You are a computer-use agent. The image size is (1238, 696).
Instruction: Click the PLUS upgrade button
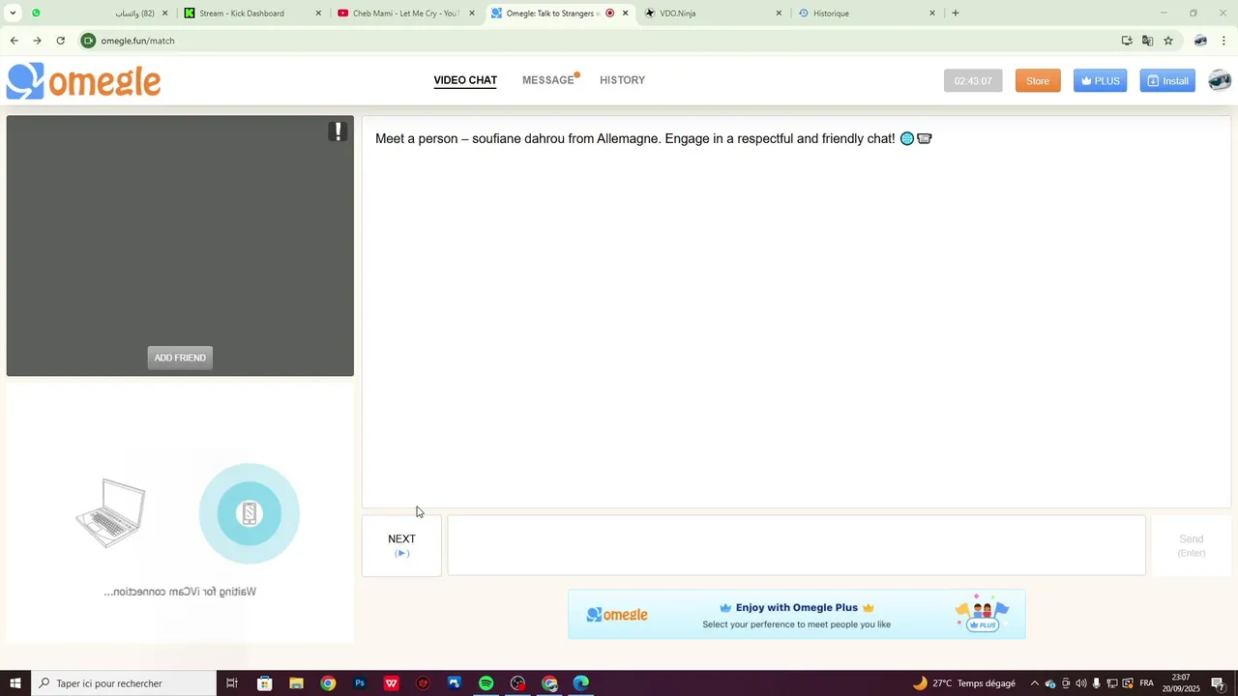1100,81
